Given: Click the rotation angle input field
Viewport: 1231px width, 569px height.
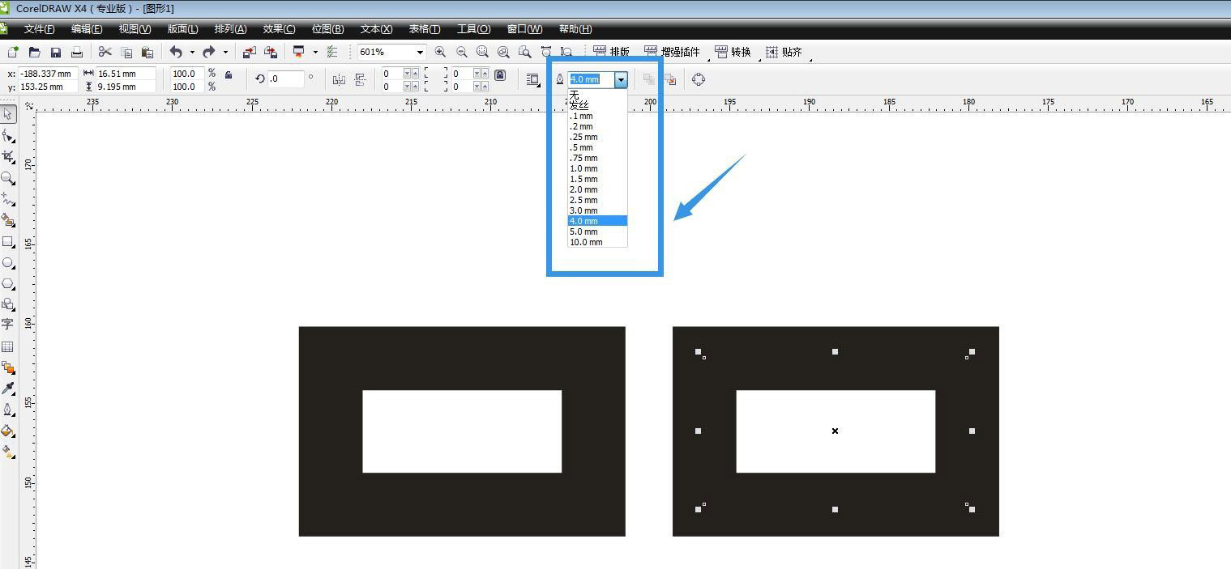Looking at the screenshot, I should coord(285,79).
